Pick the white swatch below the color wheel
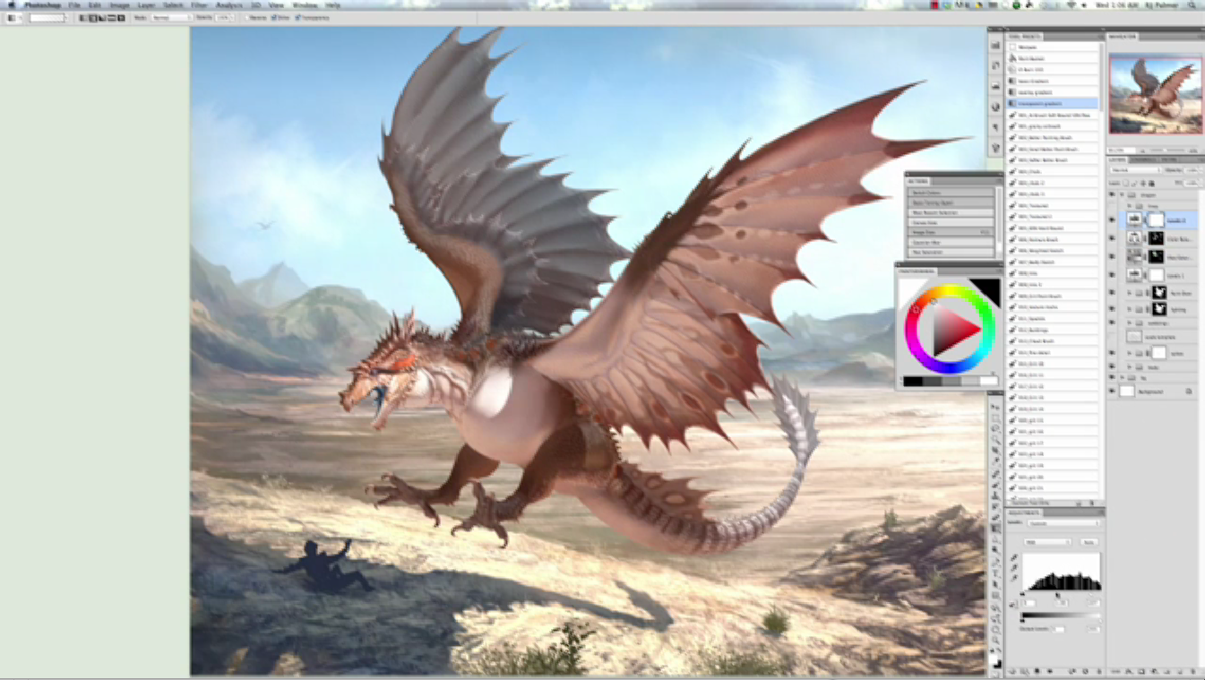 [x=988, y=382]
